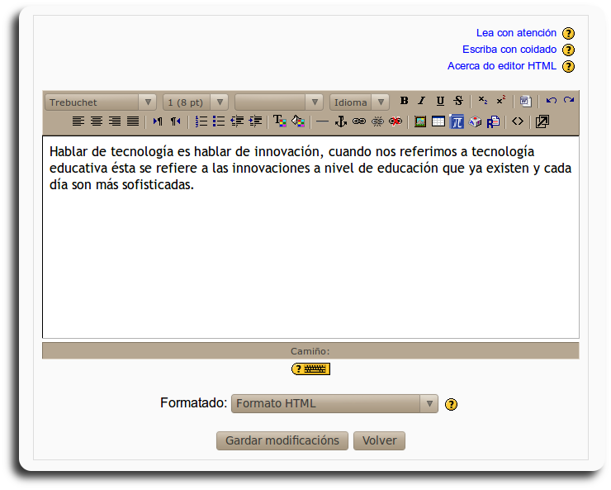Toggle underline formatting button
Viewport: 611px width, 490px height.
pyautogui.click(x=439, y=102)
